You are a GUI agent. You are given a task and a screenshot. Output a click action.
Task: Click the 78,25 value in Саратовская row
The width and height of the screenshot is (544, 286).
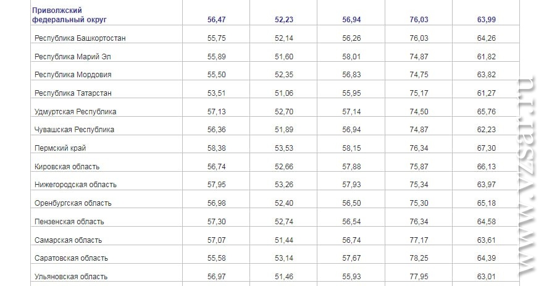419,258
